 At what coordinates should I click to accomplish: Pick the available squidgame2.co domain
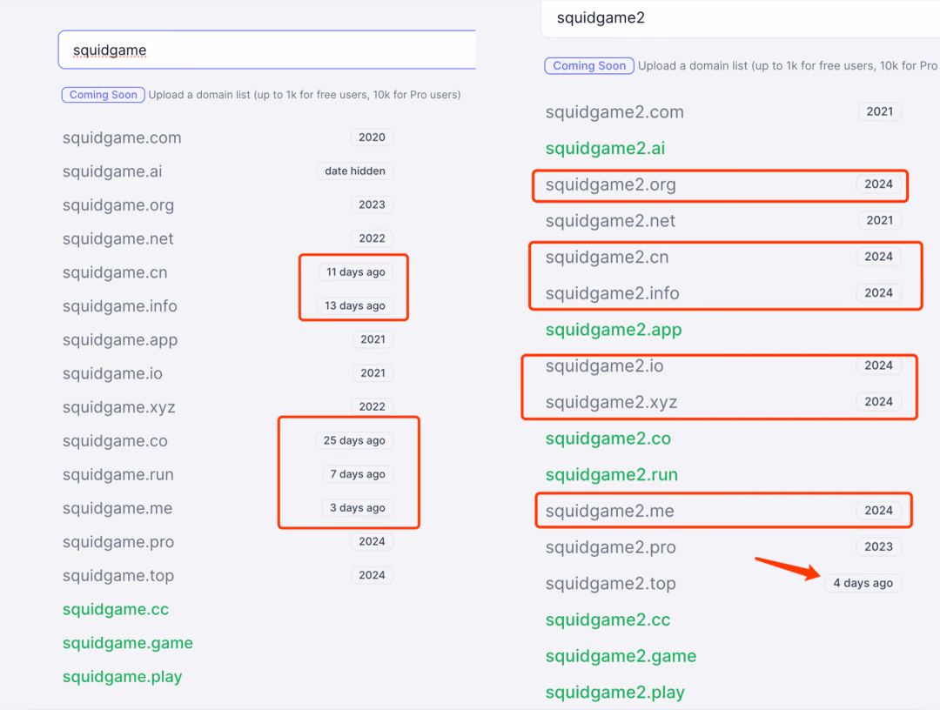(608, 438)
